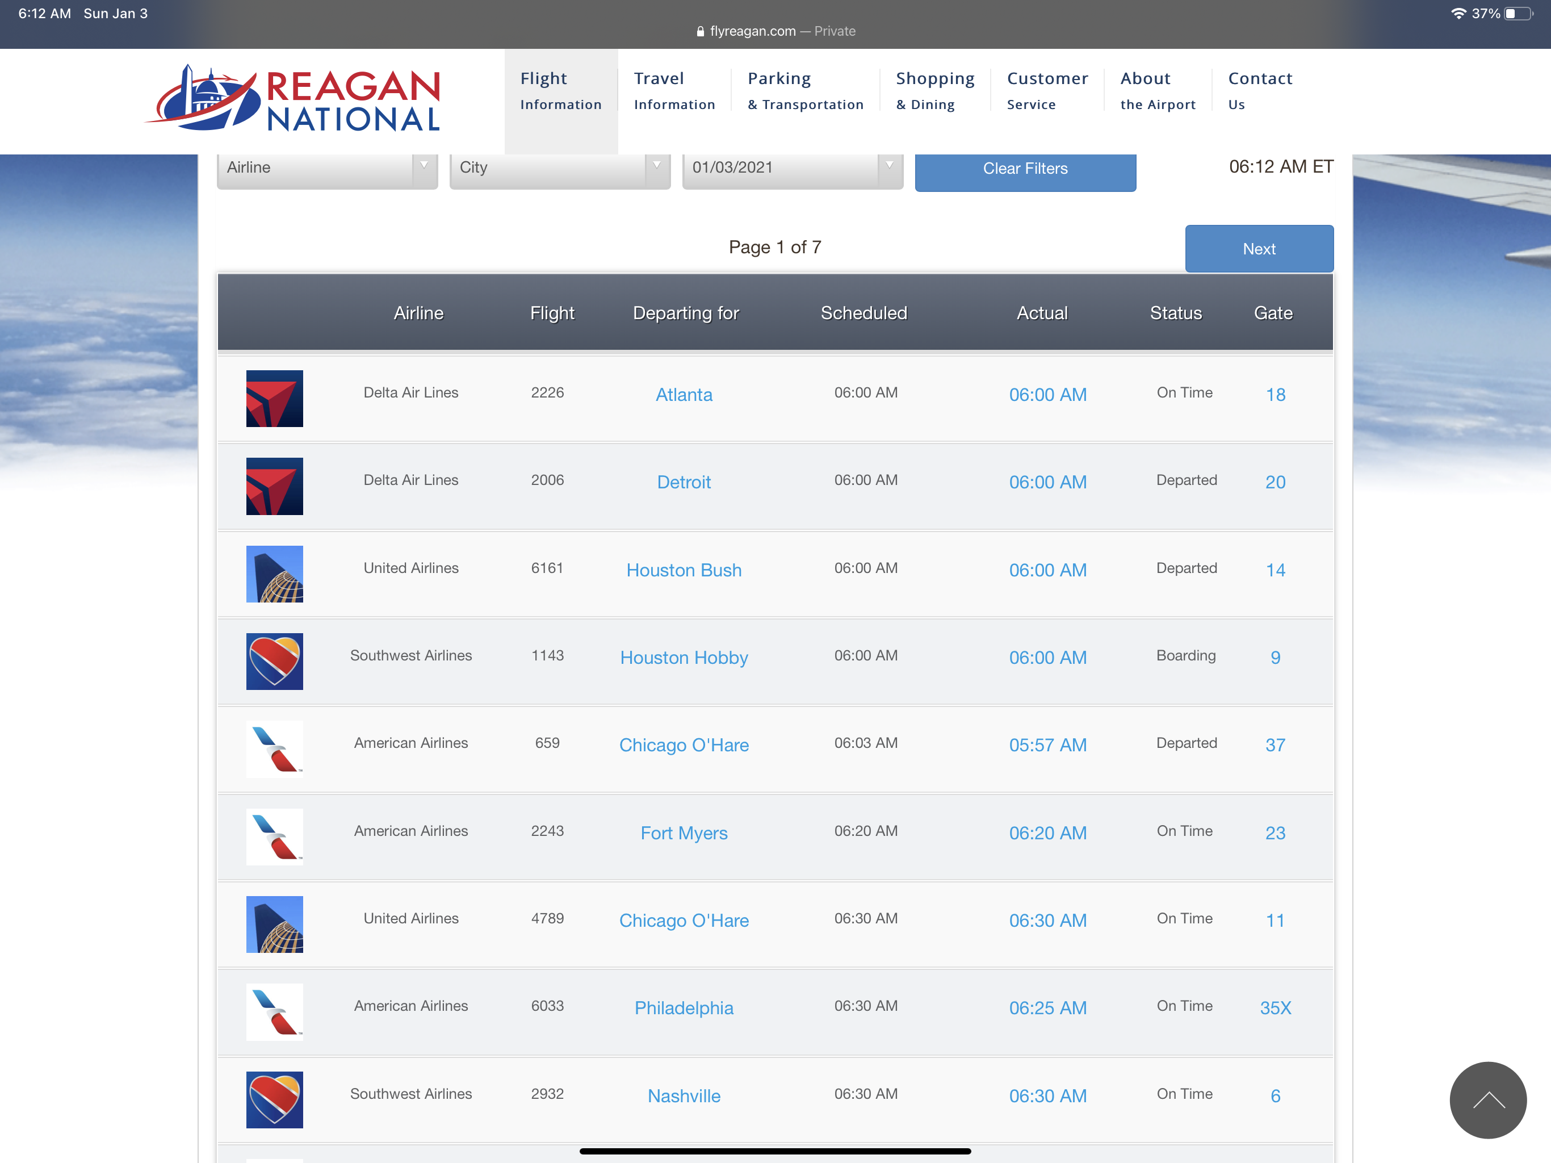This screenshot has height=1163, width=1551.
Task: Click the Southwest logo for flight 2932
Action: coord(274,1100)
